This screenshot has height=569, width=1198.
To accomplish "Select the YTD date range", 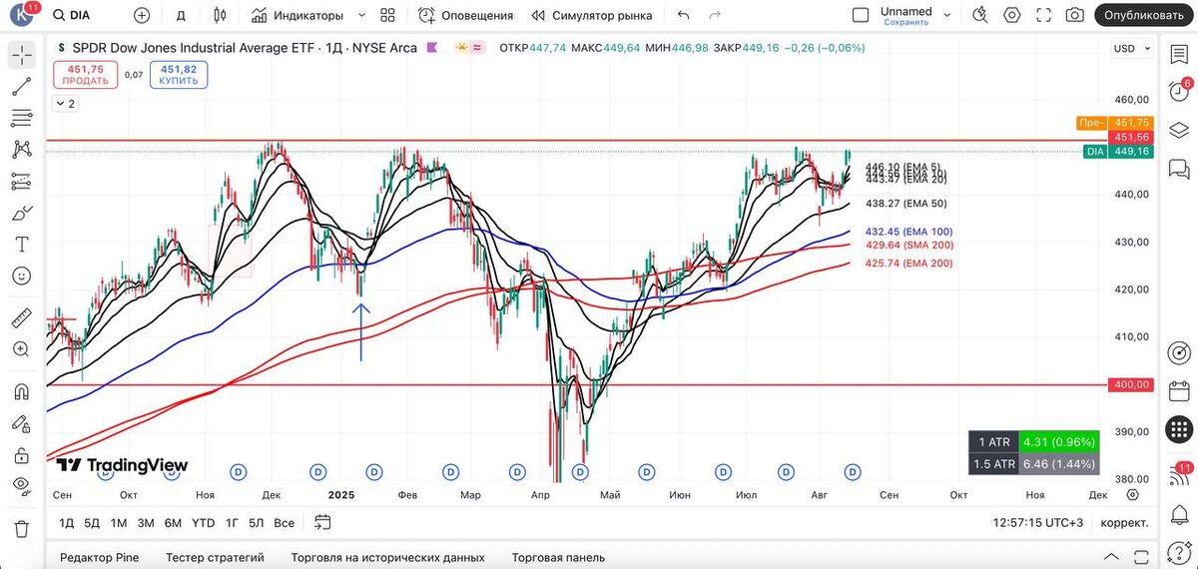I will coord(203,522).
